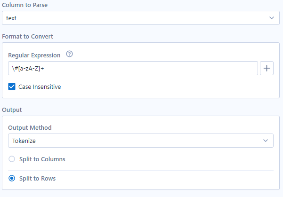Click the checkmark in the Case Insensitive box

[x=12, y=87]
